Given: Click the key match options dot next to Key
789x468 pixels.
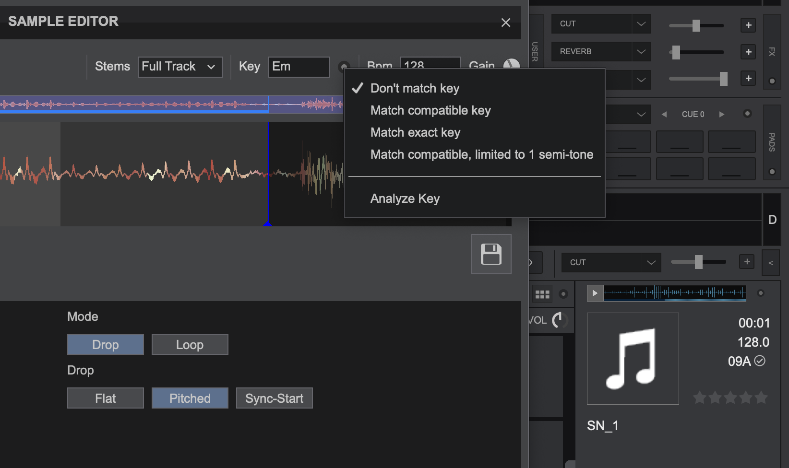Looking at the screenshot, I should pos(344,67).
